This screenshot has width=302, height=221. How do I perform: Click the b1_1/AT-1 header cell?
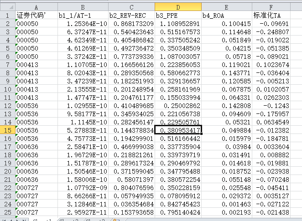(83, 15)
